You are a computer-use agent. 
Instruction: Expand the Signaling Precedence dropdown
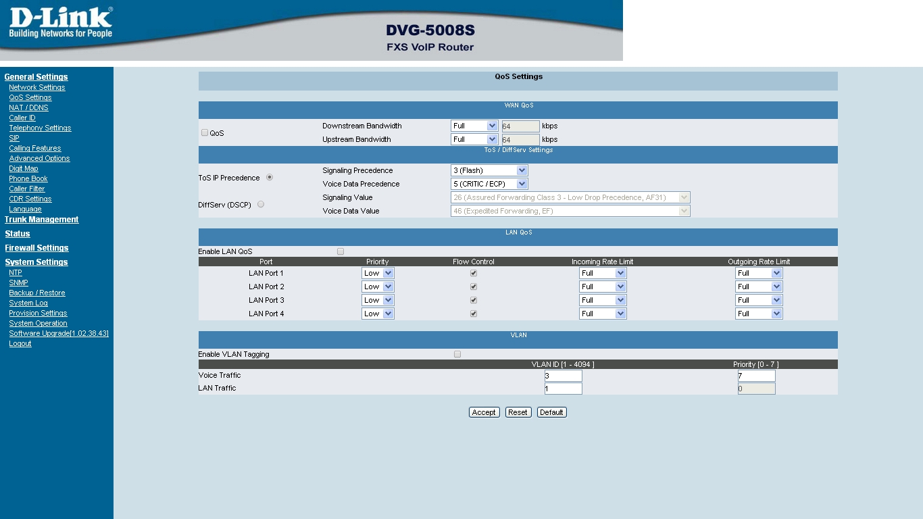tap(489, 170)
